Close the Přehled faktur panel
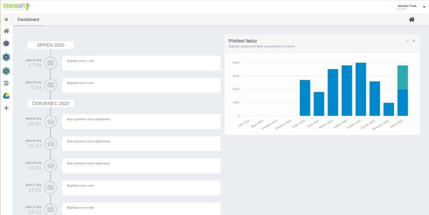The image size is (429, 215). click(413, 41)
